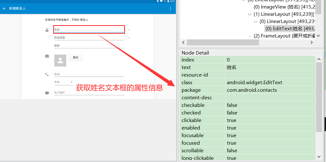Click the person icon beside 姓名
The height and width of the screenshot is (162, 326).
point(47,30)
